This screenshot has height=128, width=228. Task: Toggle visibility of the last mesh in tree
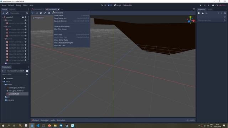coord(25,60)
